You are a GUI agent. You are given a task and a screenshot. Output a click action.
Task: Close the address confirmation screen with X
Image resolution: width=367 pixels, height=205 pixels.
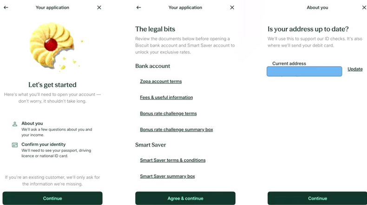tap(364, 8)
